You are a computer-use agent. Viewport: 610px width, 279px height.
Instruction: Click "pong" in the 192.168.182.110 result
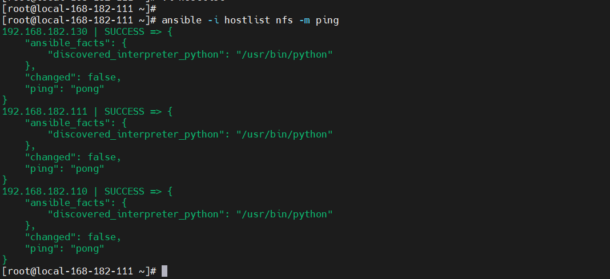pyautogui.click(x=87, y=248)
